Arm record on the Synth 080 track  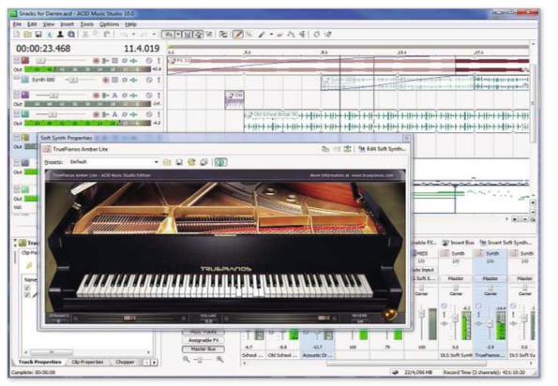point(105,80)
